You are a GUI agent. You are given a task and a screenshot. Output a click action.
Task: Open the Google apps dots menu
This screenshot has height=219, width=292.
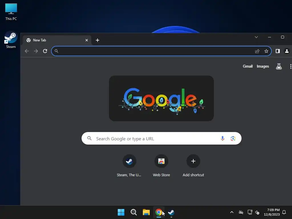(x=291, y=66)
